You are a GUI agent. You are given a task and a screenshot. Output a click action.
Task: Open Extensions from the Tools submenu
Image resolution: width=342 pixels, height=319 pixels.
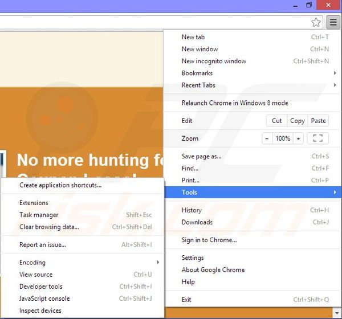pos(83,203)
